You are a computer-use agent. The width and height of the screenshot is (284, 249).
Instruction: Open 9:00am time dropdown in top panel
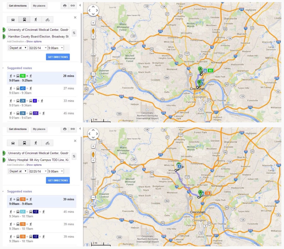point(56,48)
